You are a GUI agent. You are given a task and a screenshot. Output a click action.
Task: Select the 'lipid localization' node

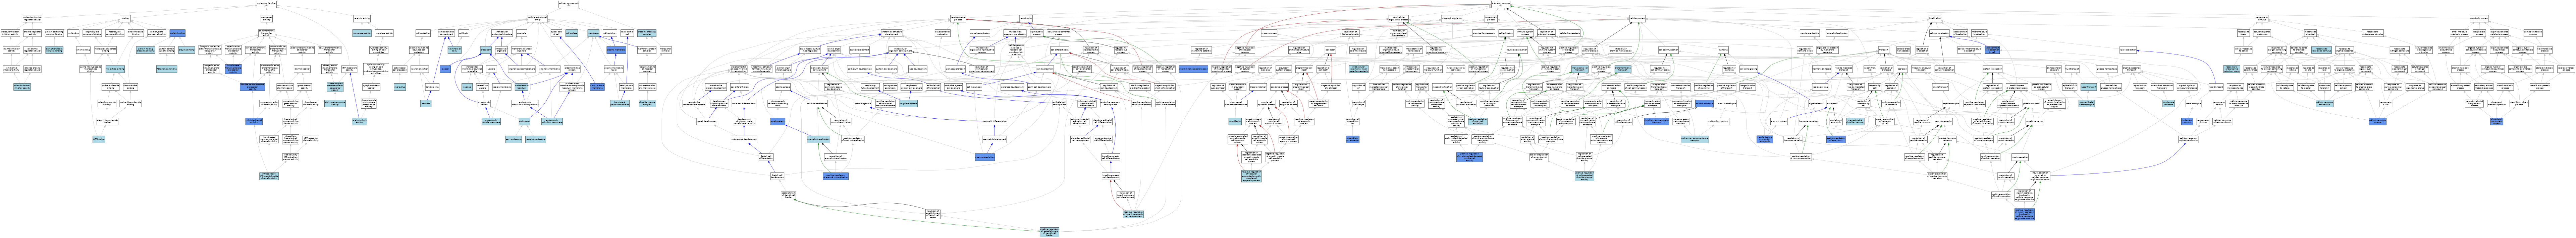(x=2128, y=50)
